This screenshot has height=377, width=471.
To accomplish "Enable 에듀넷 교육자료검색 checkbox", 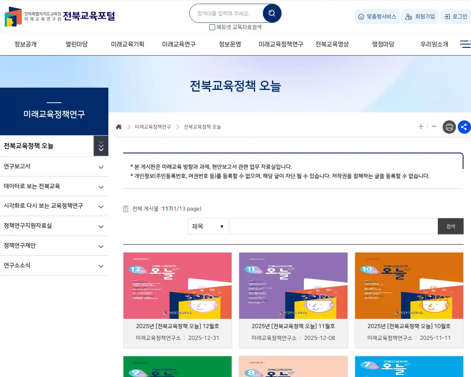I will pyautogui.click(x=212, y=27).
